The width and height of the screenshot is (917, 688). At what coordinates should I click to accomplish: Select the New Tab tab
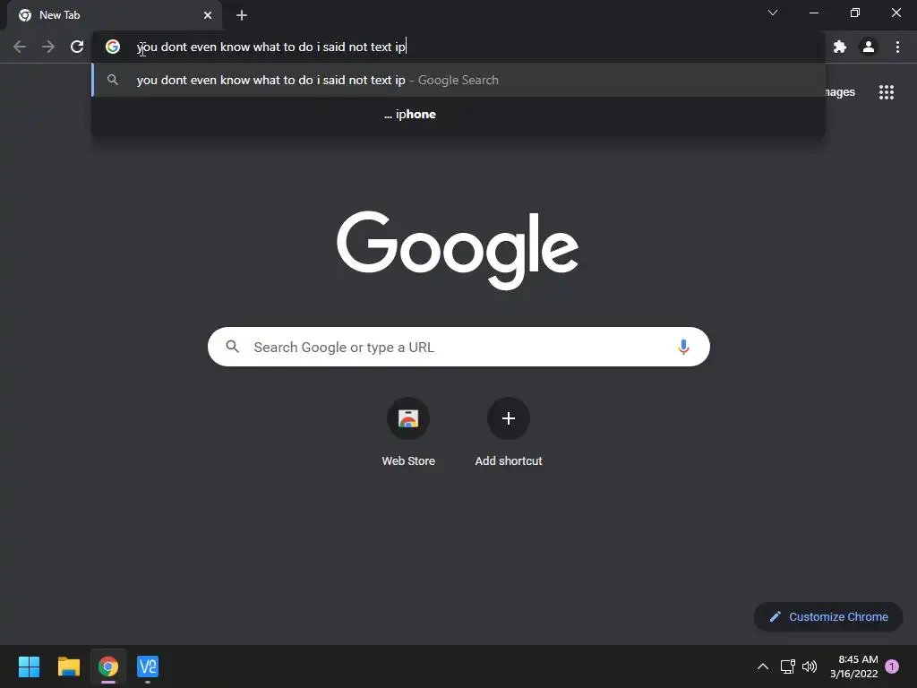click(115, 15)
